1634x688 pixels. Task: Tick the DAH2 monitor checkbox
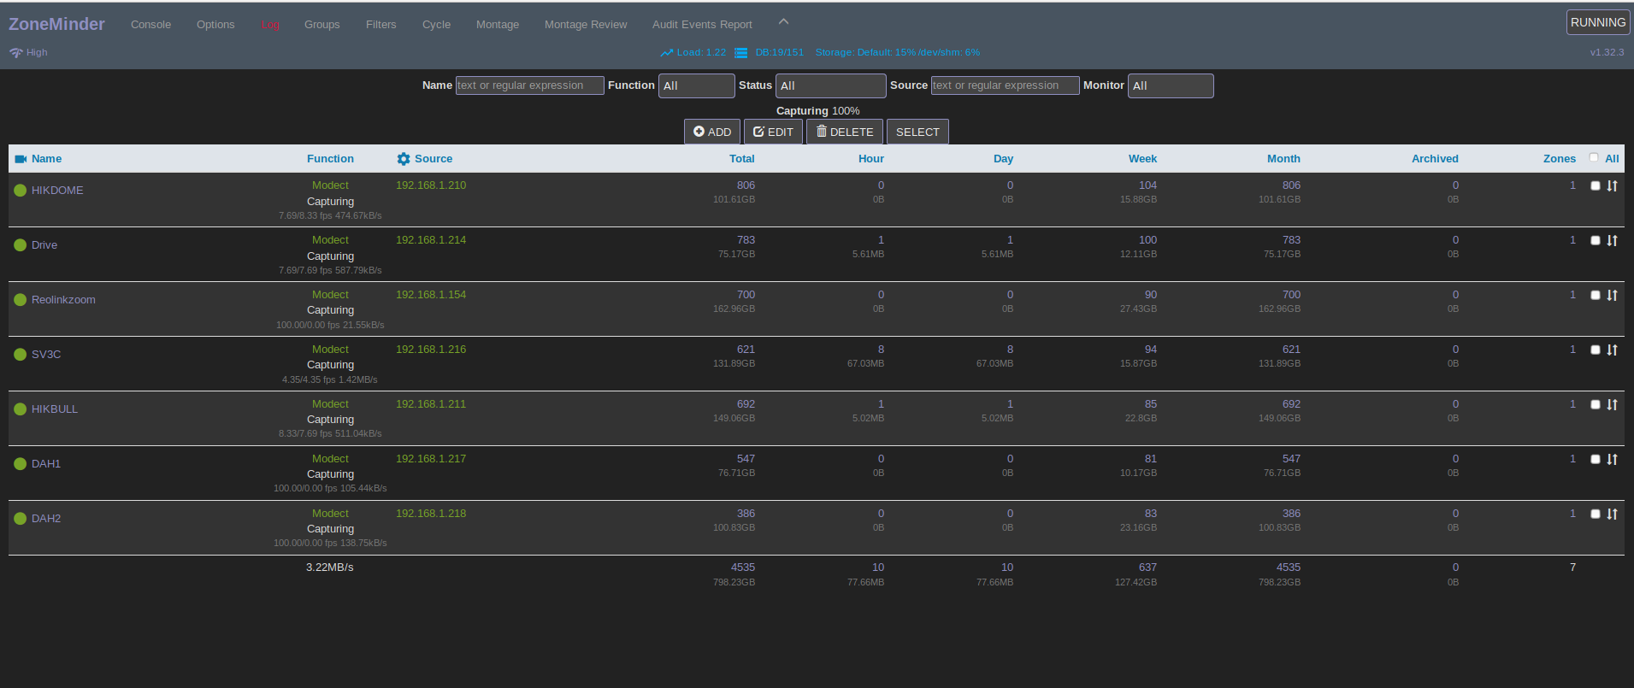tap(1595, 514)
